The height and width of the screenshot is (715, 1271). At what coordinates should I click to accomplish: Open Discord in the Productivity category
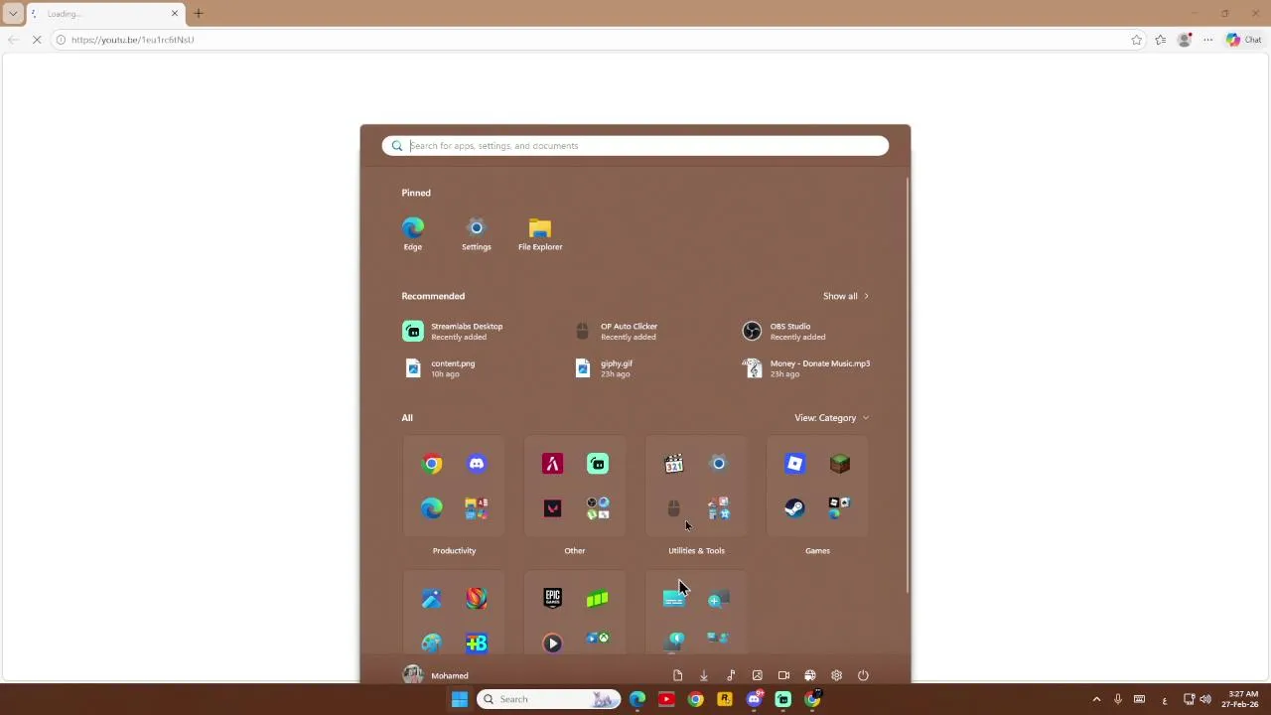[x=477, y=464]
